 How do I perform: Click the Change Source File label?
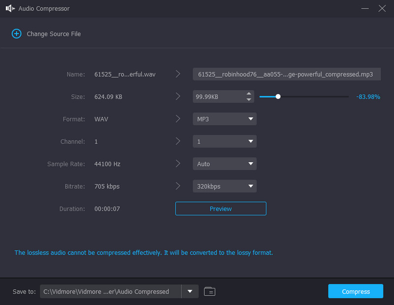click(54, 34)
